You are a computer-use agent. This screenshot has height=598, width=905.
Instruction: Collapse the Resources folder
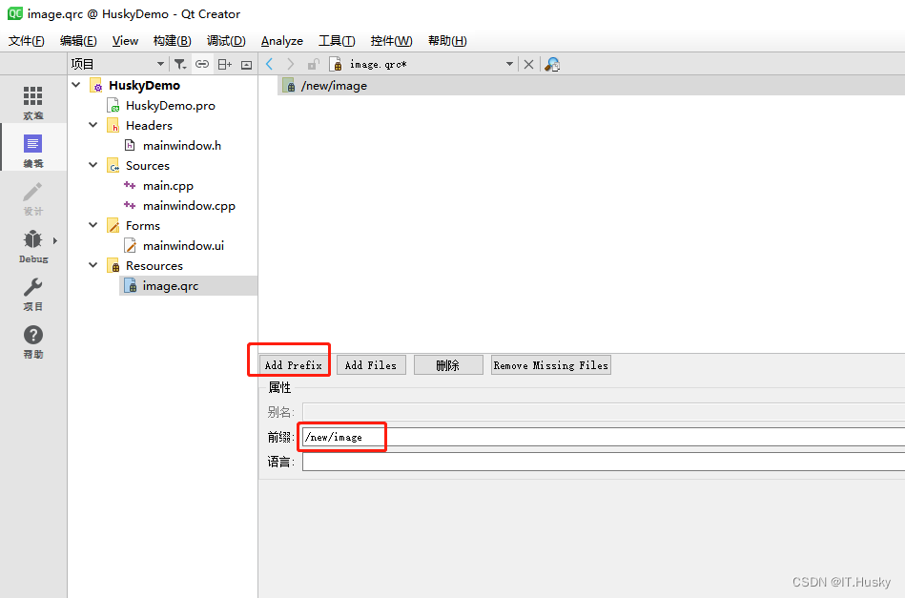click(93, 265)
